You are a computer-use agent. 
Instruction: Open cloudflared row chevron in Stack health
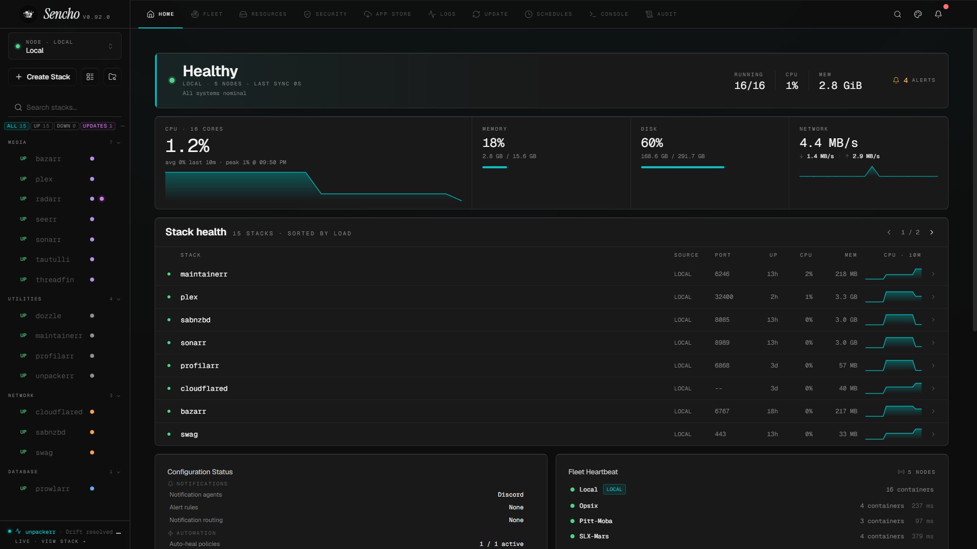click(x=933, y=388)
